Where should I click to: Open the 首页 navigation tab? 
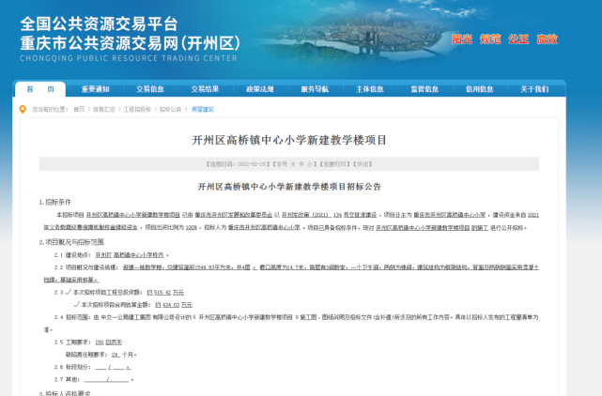40,89
